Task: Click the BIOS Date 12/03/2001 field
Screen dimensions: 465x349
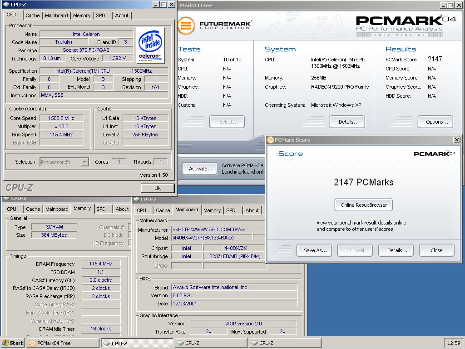Action: (234, 303)
